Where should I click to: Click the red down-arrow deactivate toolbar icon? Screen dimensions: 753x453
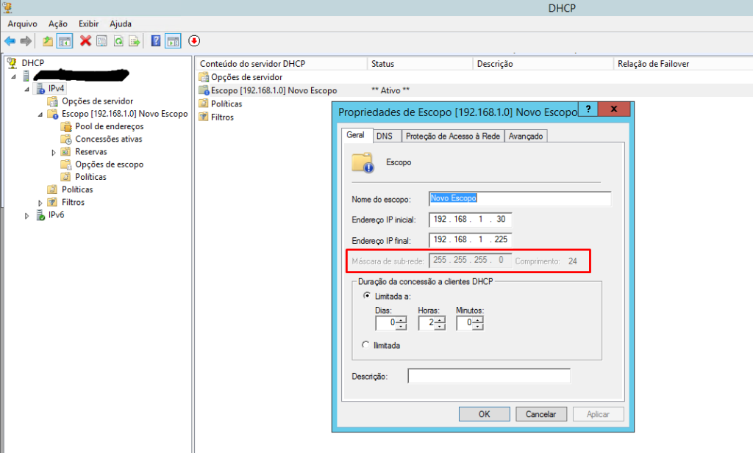point(194,41)
